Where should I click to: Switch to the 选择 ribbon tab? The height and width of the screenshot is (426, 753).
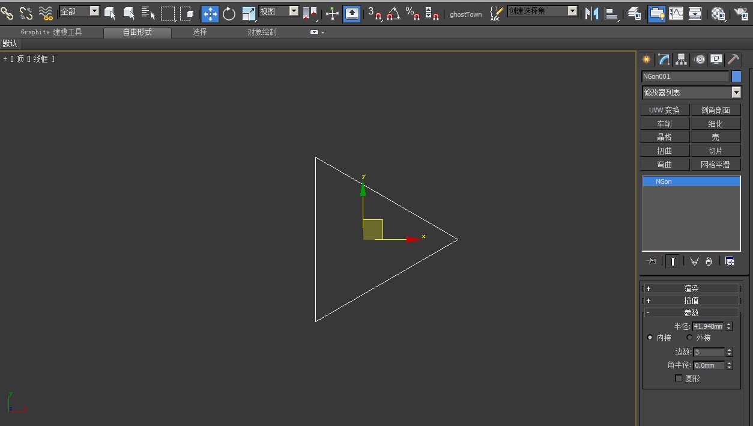click(x=199, y=32)
